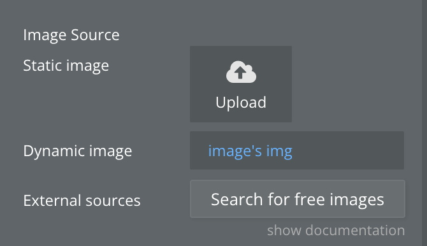Click the word "show" in the gray link
This screenshot has width=427, height=246.
click(284, 231)
